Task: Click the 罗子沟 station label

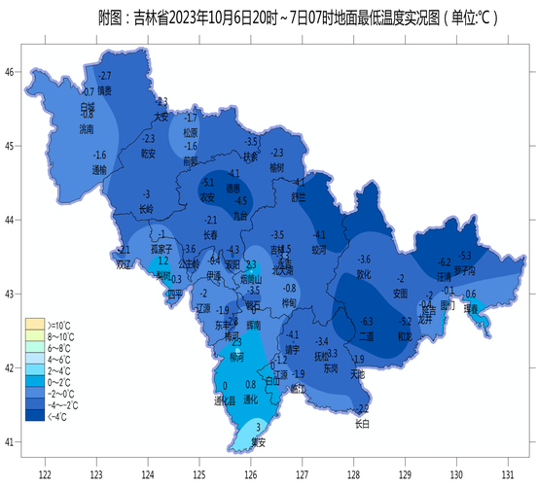Action: [x=465, y=271]
